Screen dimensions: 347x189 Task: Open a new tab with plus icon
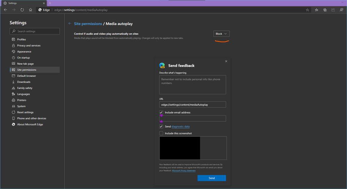tap(50, 3)
